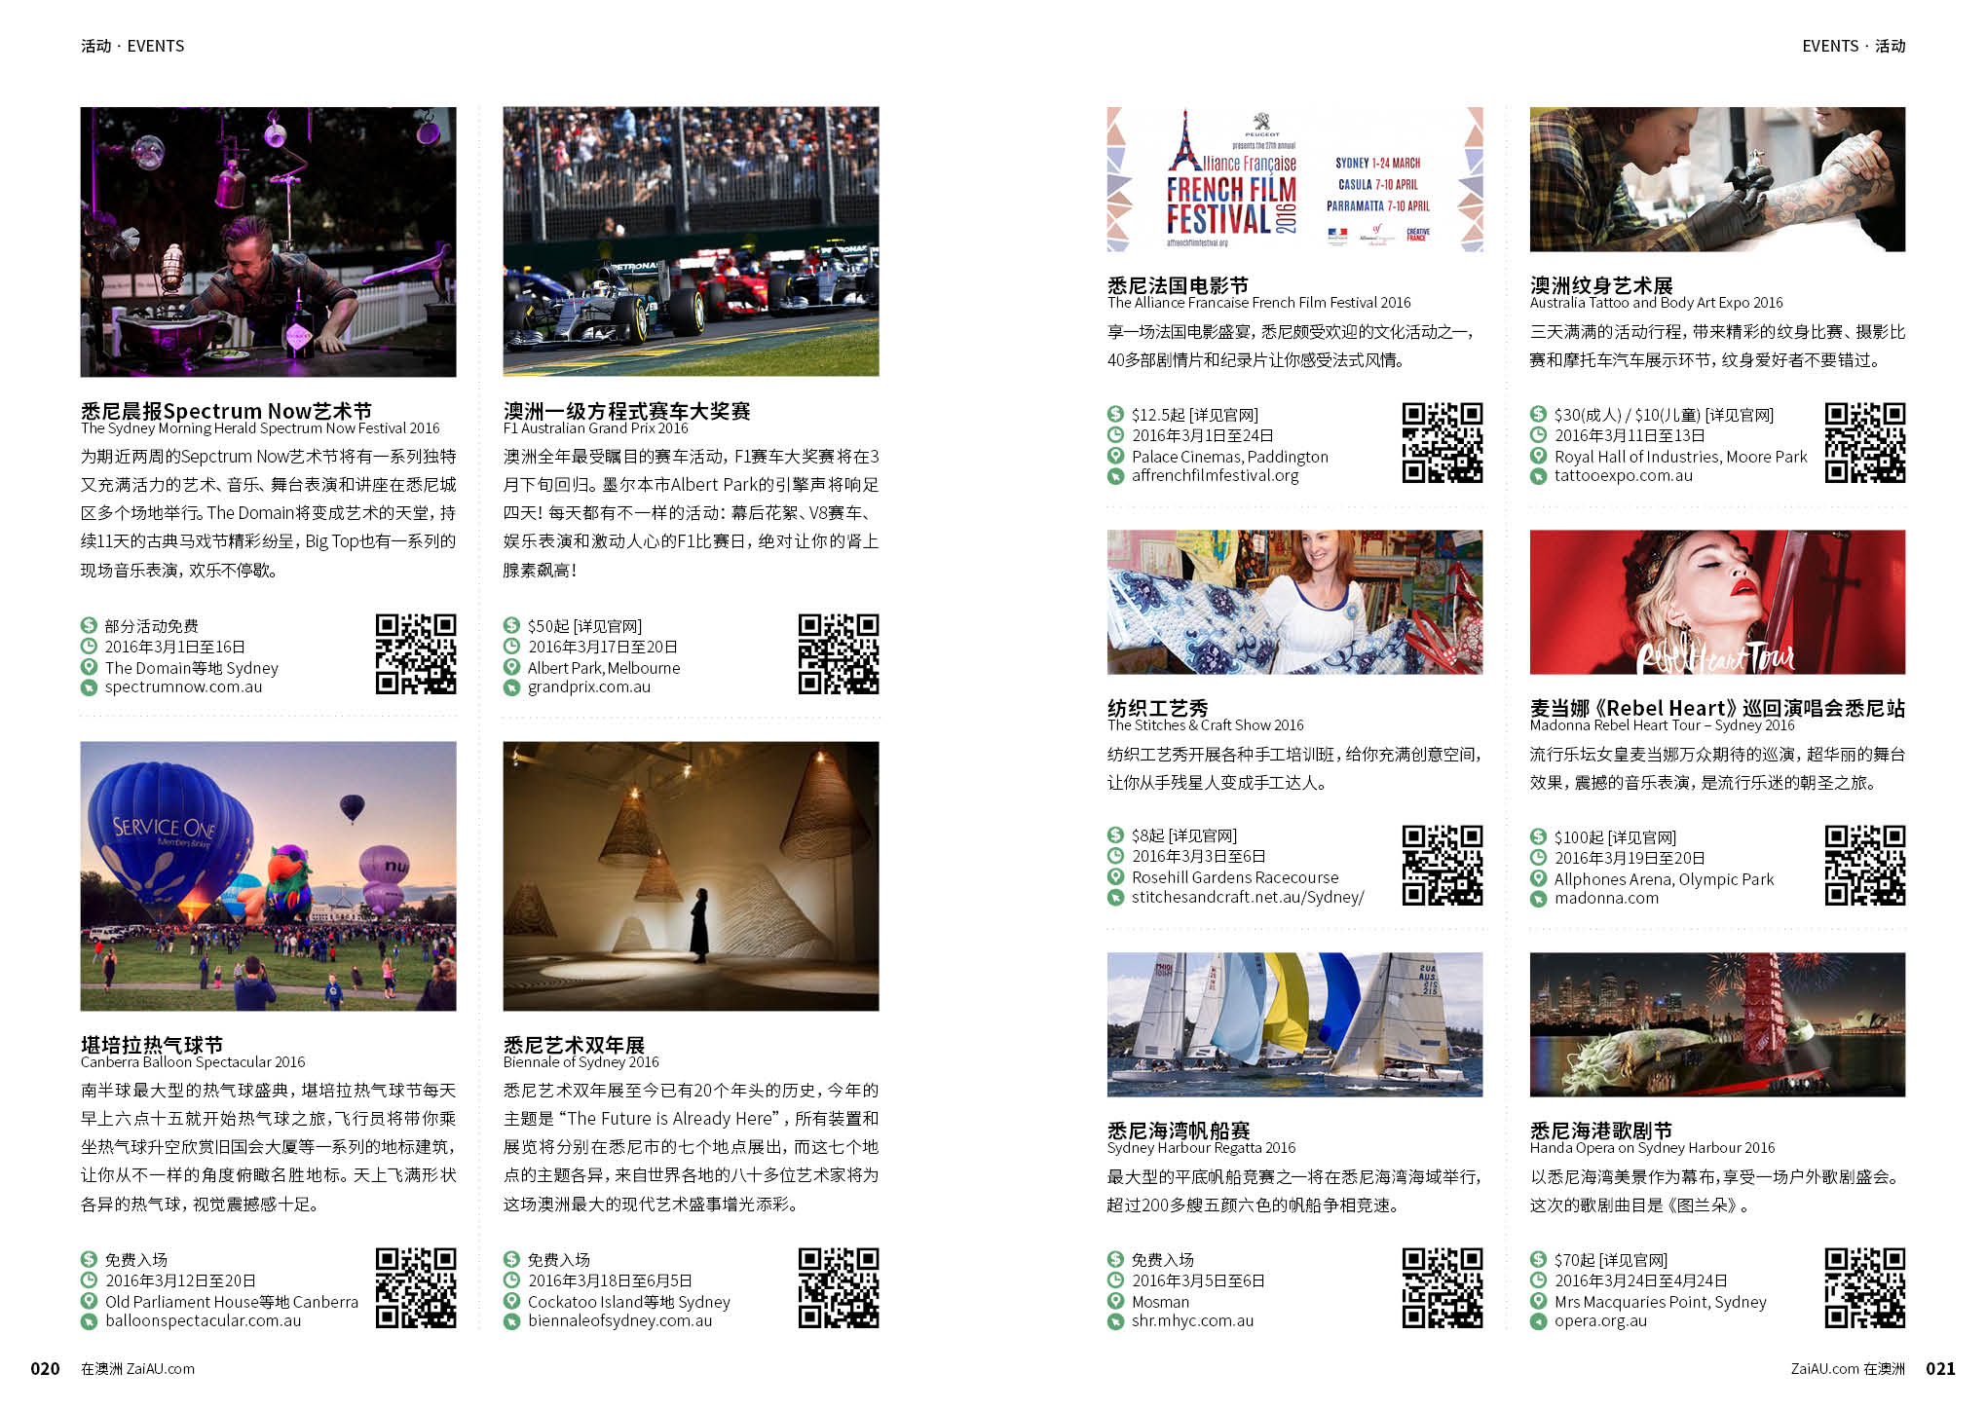Open the tattooexpo.com.au link

point(1624,475)
